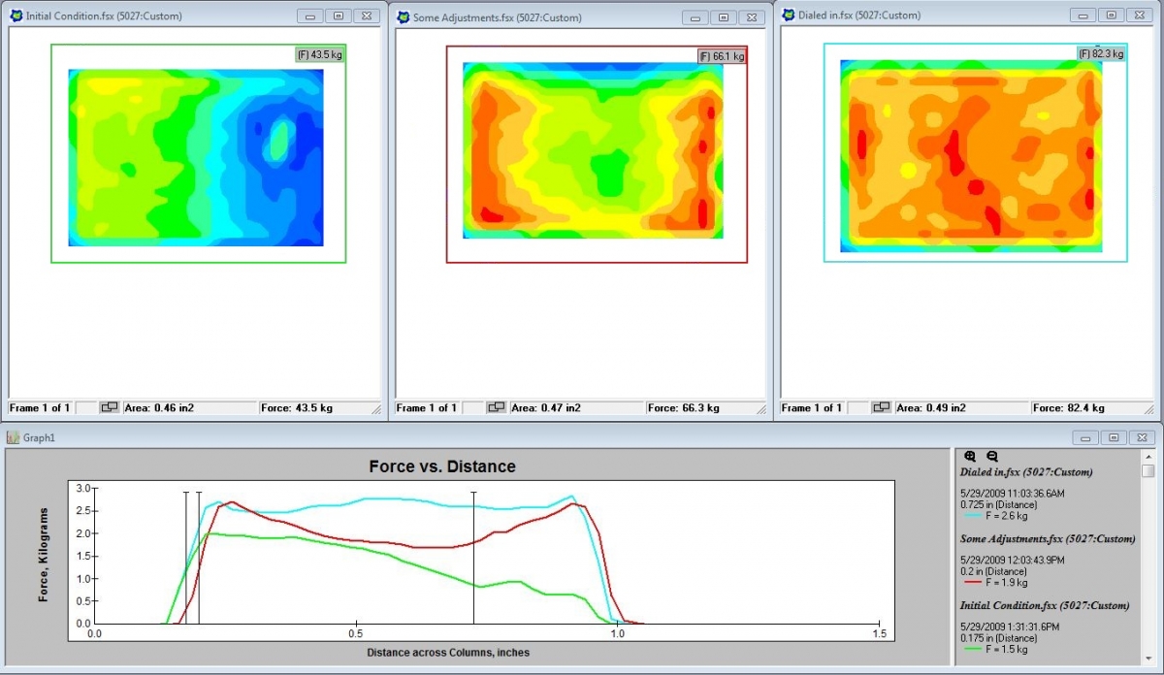Image resolution: width=1164 pixels, height=675 pixels.
Task: Click the Initial Condition.fsx window title icon
Action: click(16, 16)
